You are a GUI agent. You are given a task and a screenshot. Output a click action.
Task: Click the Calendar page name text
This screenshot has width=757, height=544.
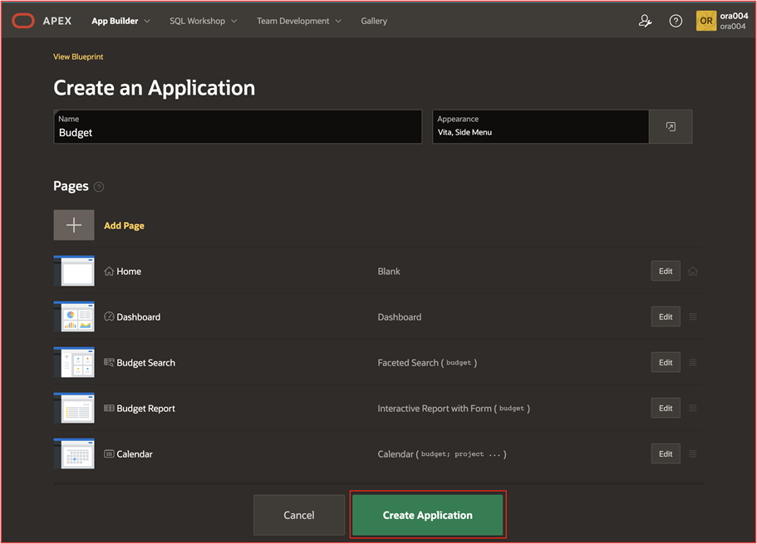[135, 454]
